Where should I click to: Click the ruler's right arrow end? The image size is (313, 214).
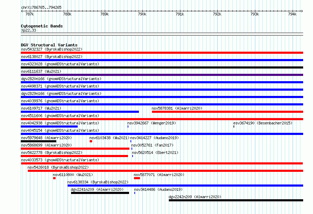tap(302, 11)
